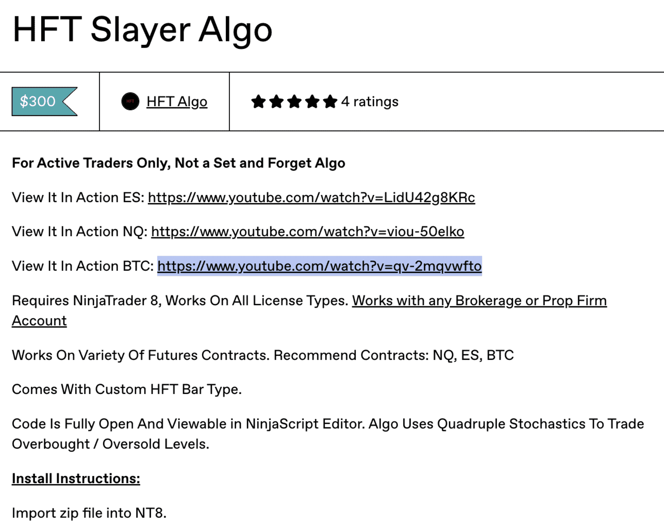The image size is (664, 528).
Task: Click the "Import zip file into NT8" text
Action: pyautogui.click(x=89, y=513)
